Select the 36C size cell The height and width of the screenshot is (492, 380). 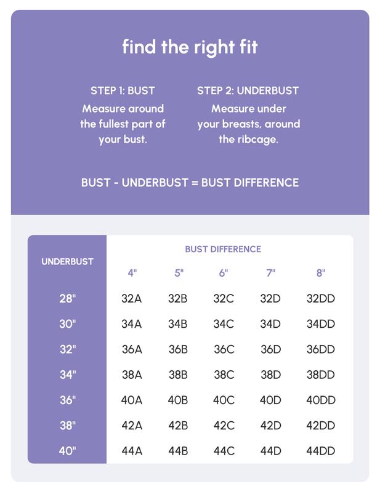coord(224,349)
